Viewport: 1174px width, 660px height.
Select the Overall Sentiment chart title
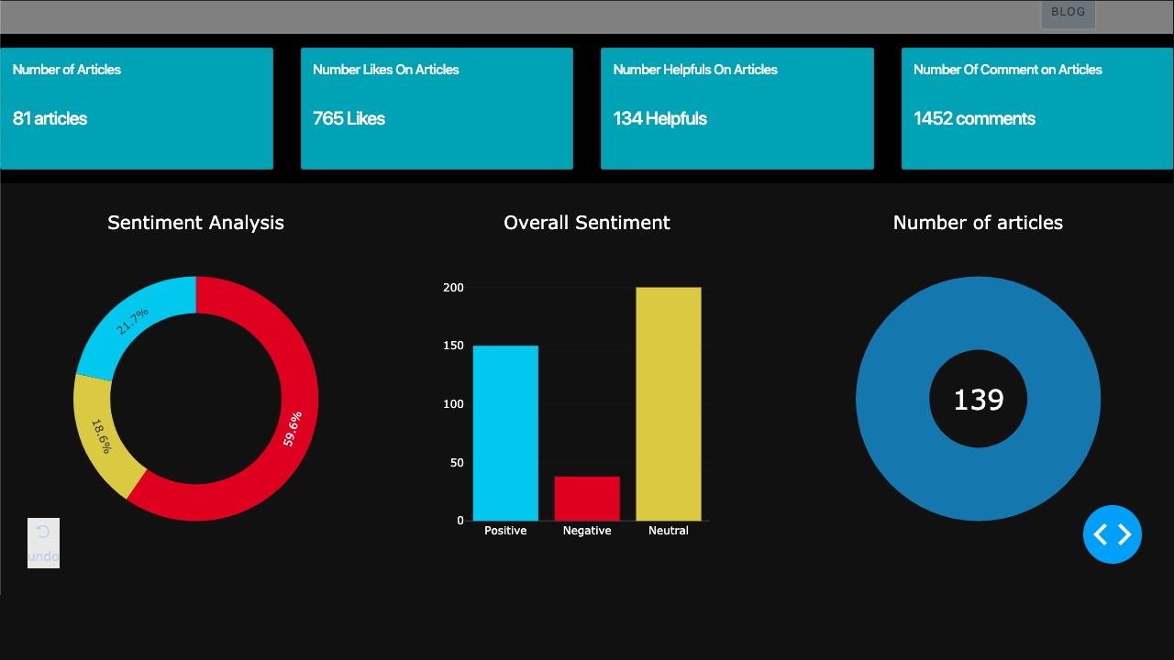[587, 223]
